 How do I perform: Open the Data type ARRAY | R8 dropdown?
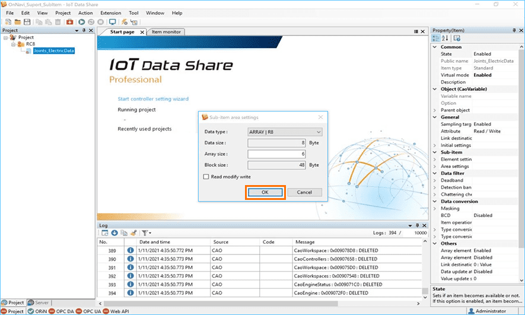(285, 132)
